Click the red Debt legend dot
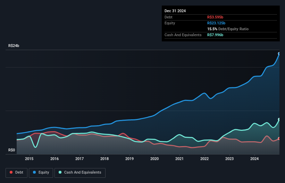 coord(11,172)
